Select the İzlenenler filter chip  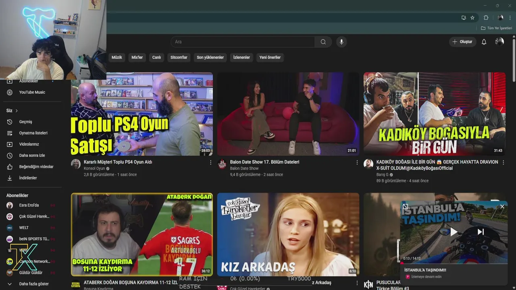(241, 57)
